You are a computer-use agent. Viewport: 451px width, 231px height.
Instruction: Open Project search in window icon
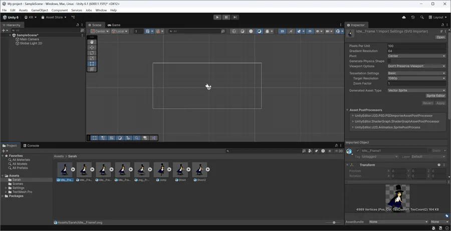point(304,151)
